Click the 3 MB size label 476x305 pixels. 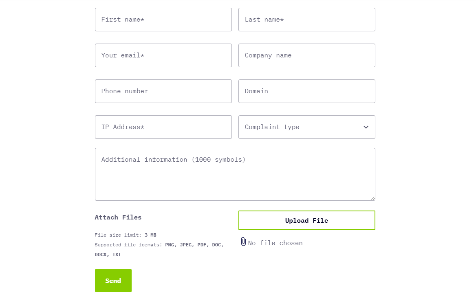click(150, 235)
